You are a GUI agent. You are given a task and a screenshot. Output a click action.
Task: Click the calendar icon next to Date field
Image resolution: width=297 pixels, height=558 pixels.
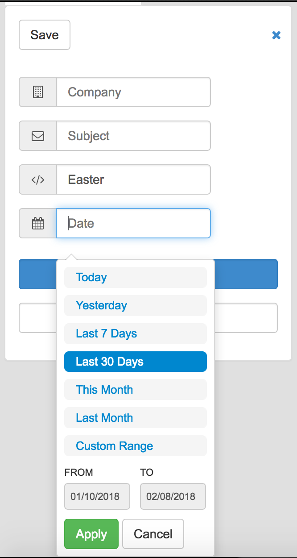38,223
